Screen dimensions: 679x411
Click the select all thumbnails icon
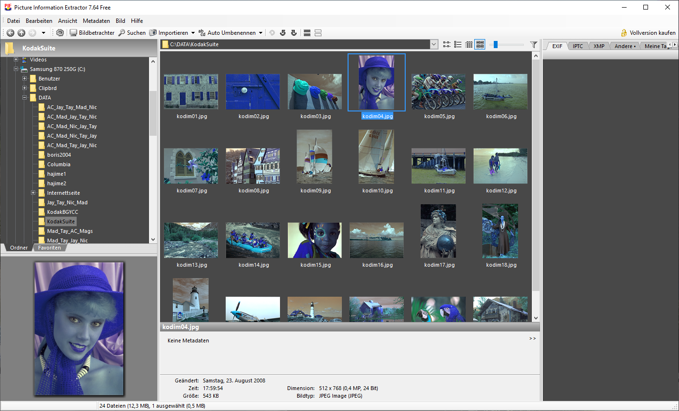(x=307, y=33)
